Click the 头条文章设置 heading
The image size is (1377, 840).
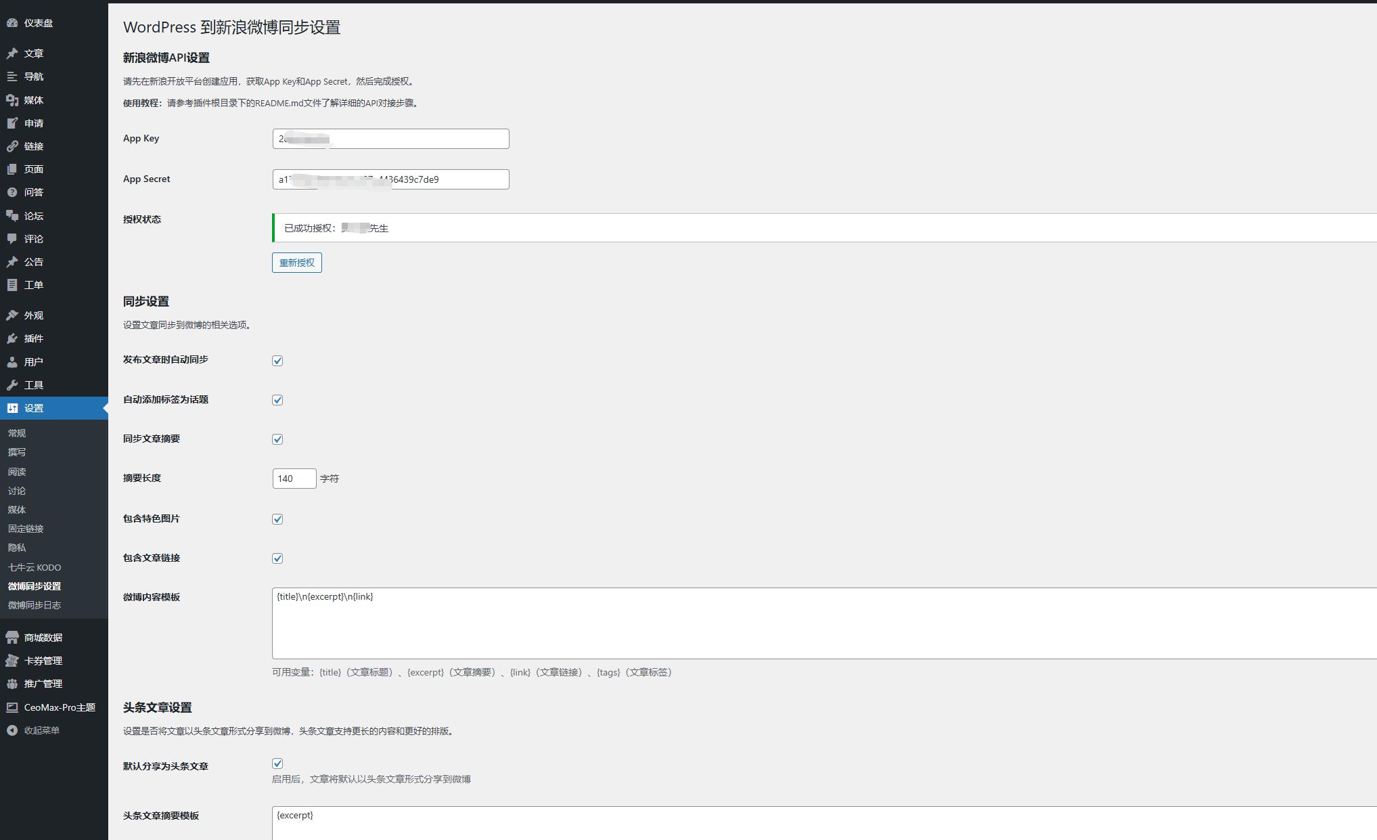click(158, 707)
